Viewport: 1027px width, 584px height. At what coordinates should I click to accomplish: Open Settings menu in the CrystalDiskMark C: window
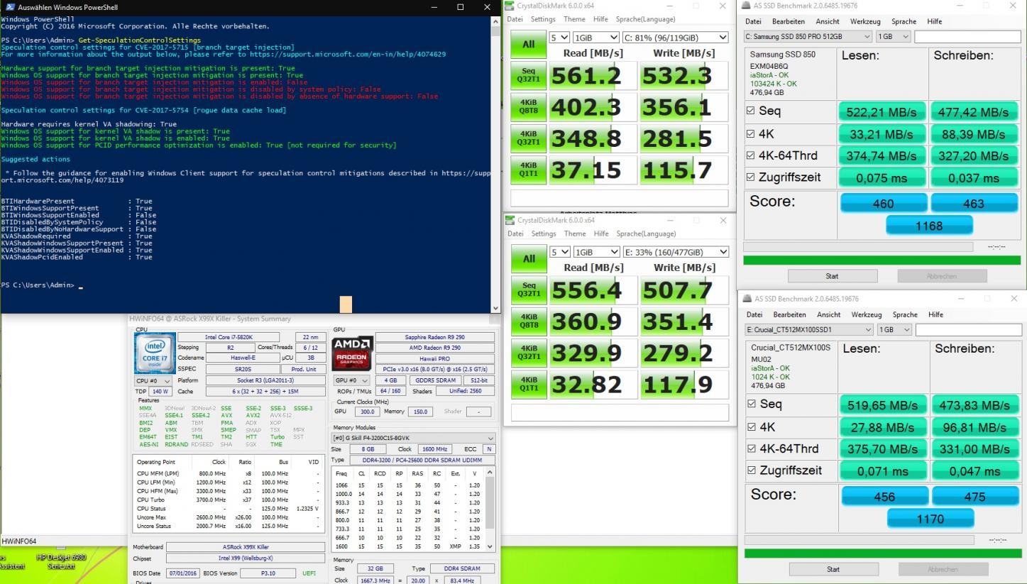[x=543, y=19]
